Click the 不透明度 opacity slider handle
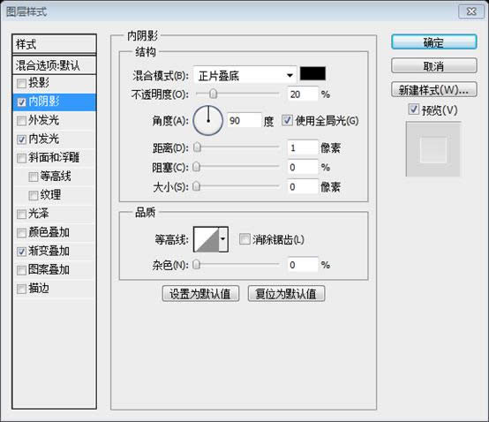Screen dimensions: 489x422 tap(214, 94)
